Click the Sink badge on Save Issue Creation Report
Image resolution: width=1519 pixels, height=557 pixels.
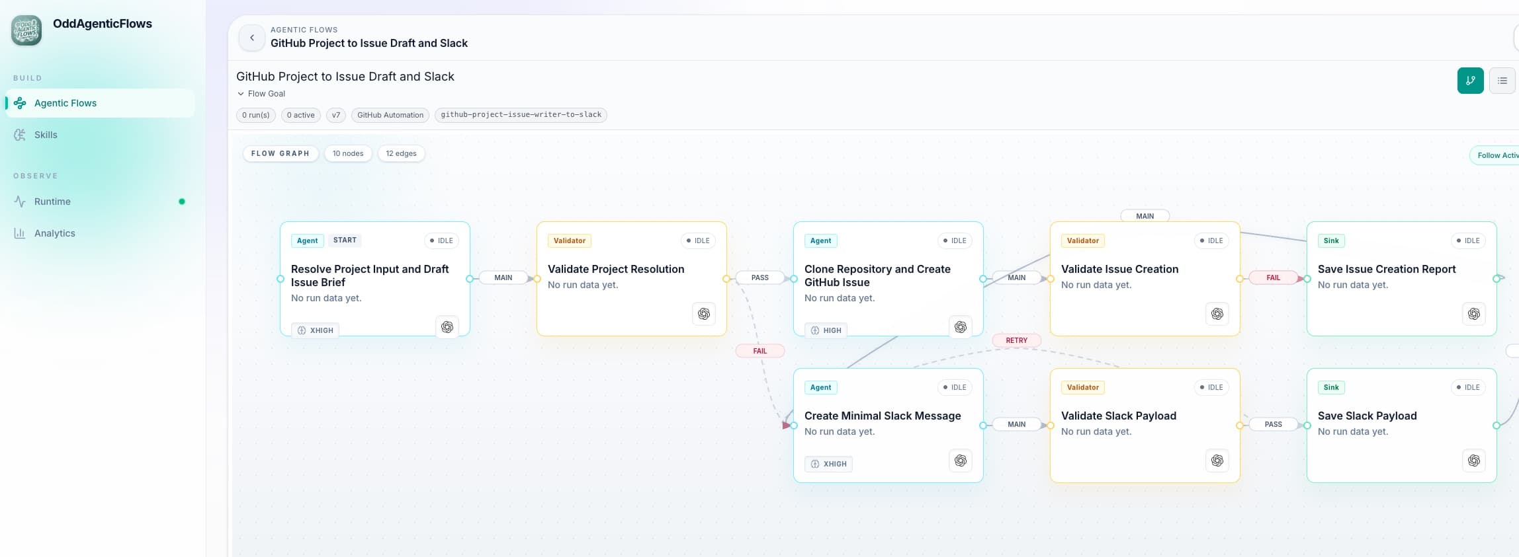tap(1332, 241)
